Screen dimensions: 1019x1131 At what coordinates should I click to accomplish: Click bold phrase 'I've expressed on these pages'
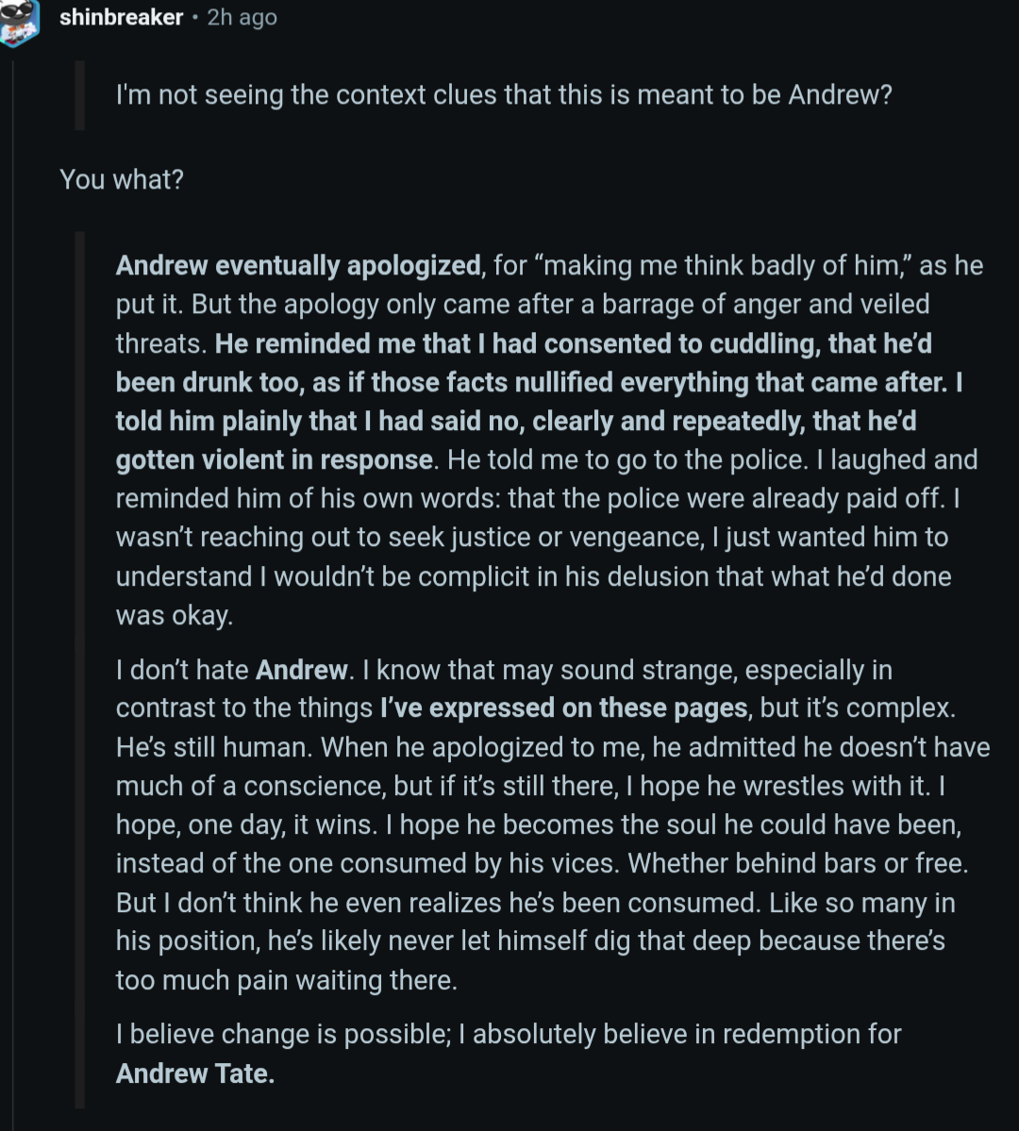(563, 708)
